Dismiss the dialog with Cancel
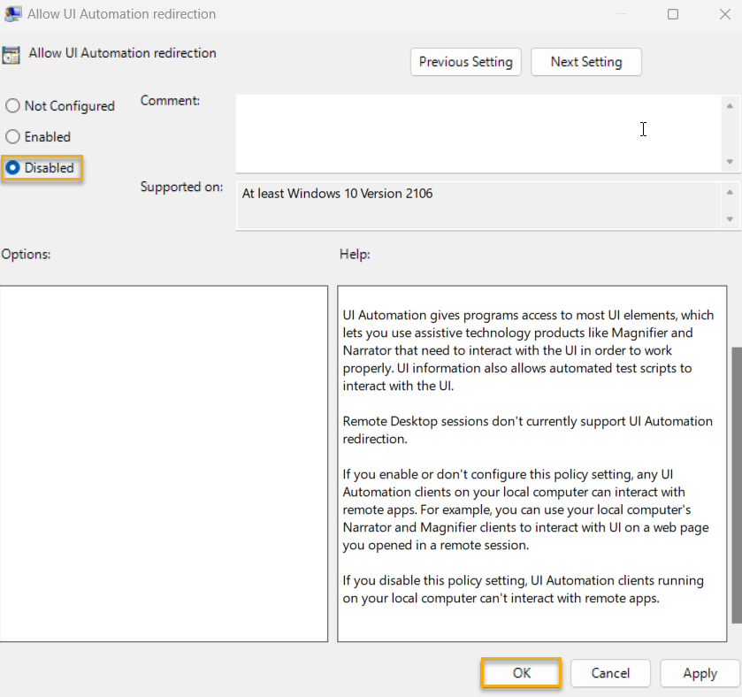 [610, 673]
